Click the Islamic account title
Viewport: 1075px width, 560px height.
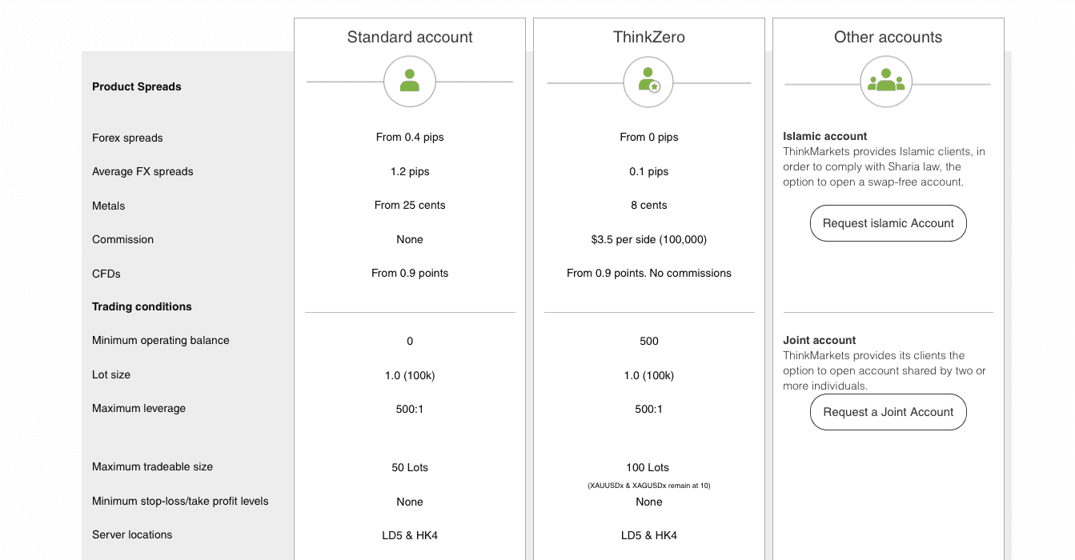[825, 136]
